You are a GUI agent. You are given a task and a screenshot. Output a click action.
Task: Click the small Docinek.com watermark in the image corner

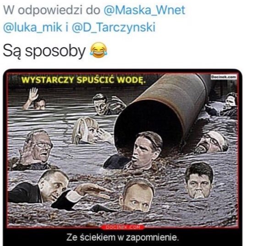click(224, 77)
